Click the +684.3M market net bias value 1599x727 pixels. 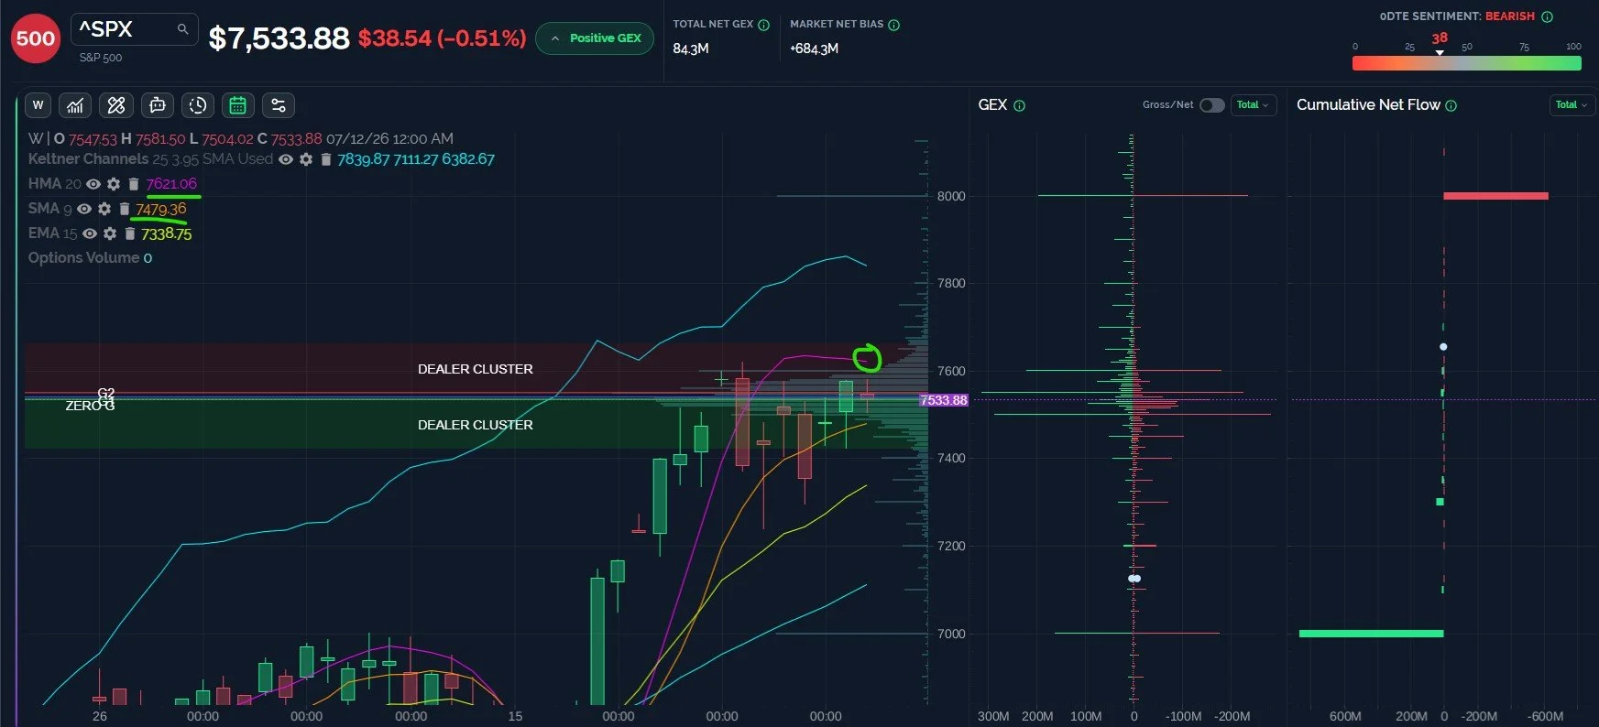pos(815,49)
